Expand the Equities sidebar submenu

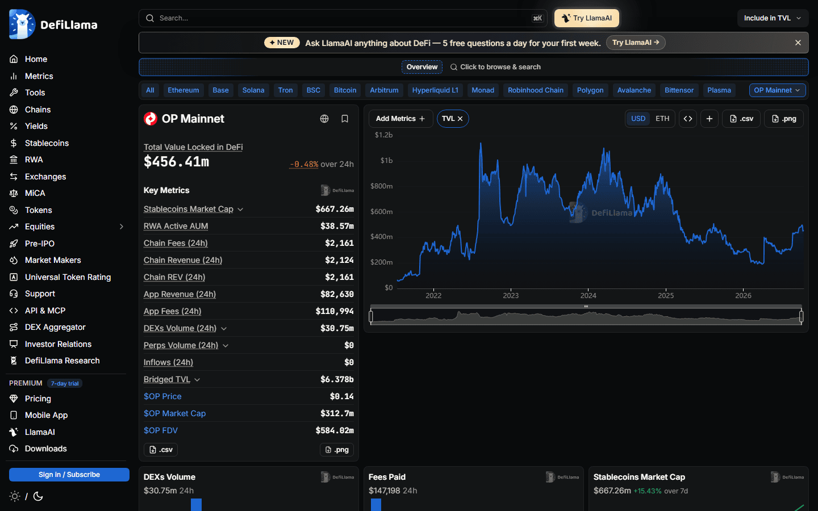[121, 227]
